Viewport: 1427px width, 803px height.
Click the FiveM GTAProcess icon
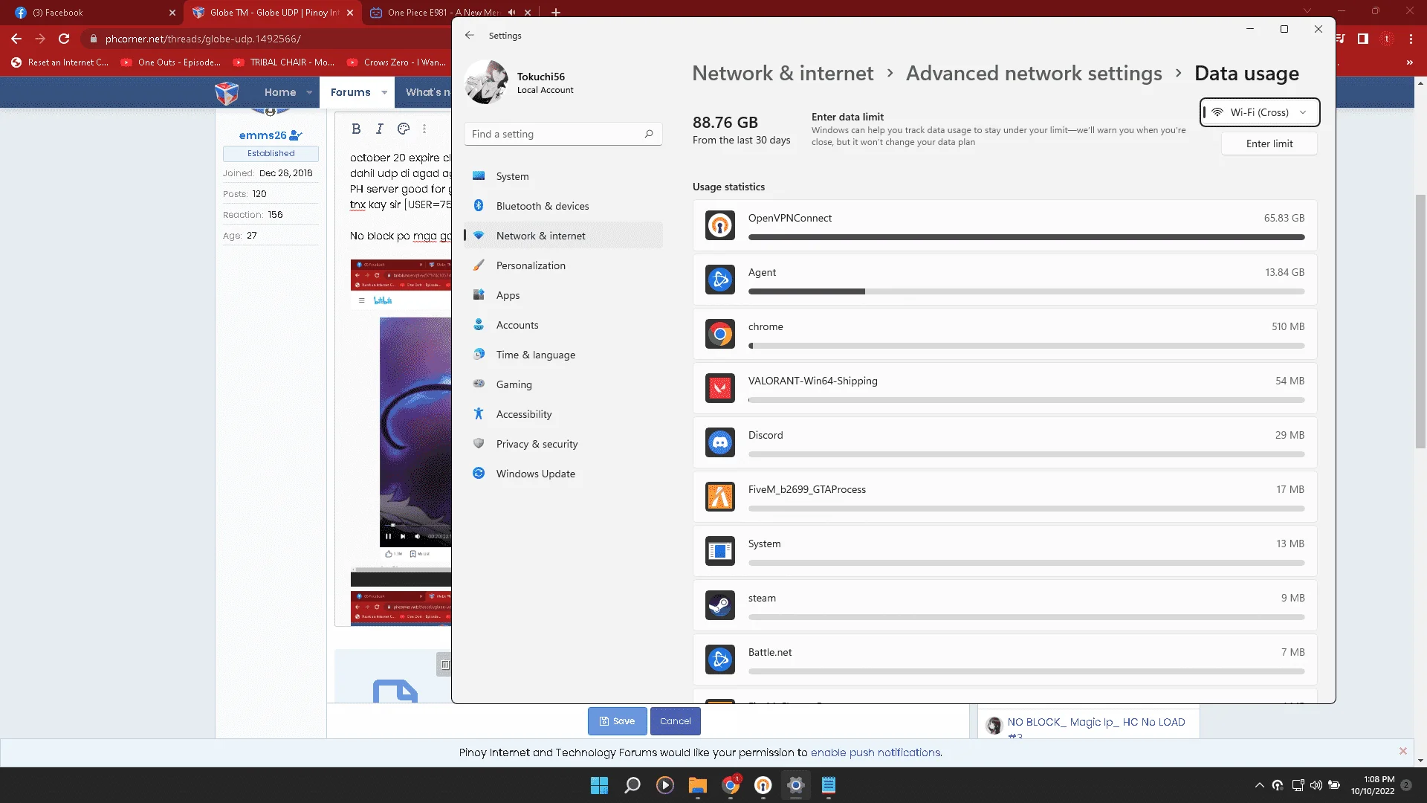(719, 497)
